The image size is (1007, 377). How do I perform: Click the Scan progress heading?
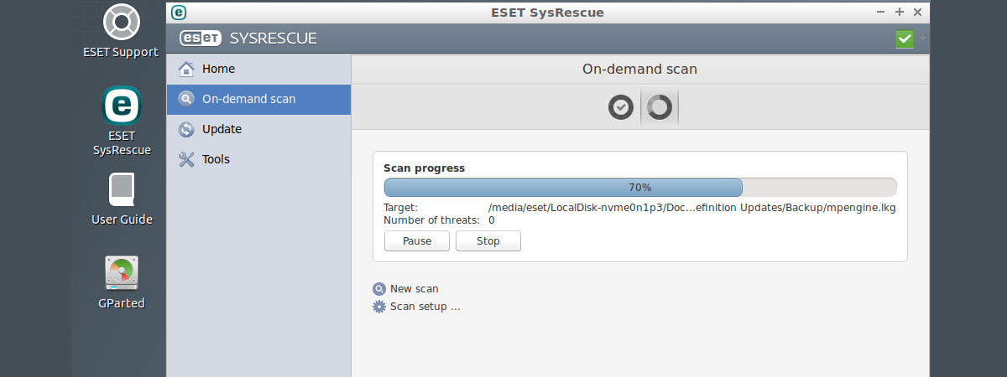tap(424, 168)
